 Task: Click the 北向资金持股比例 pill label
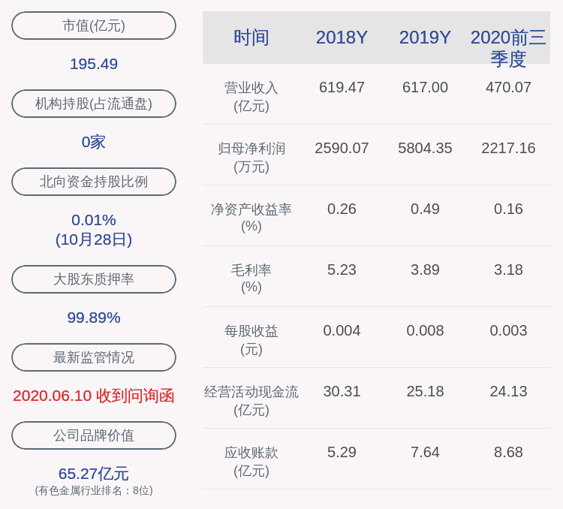pyautogui.click(x=94, y=182)
